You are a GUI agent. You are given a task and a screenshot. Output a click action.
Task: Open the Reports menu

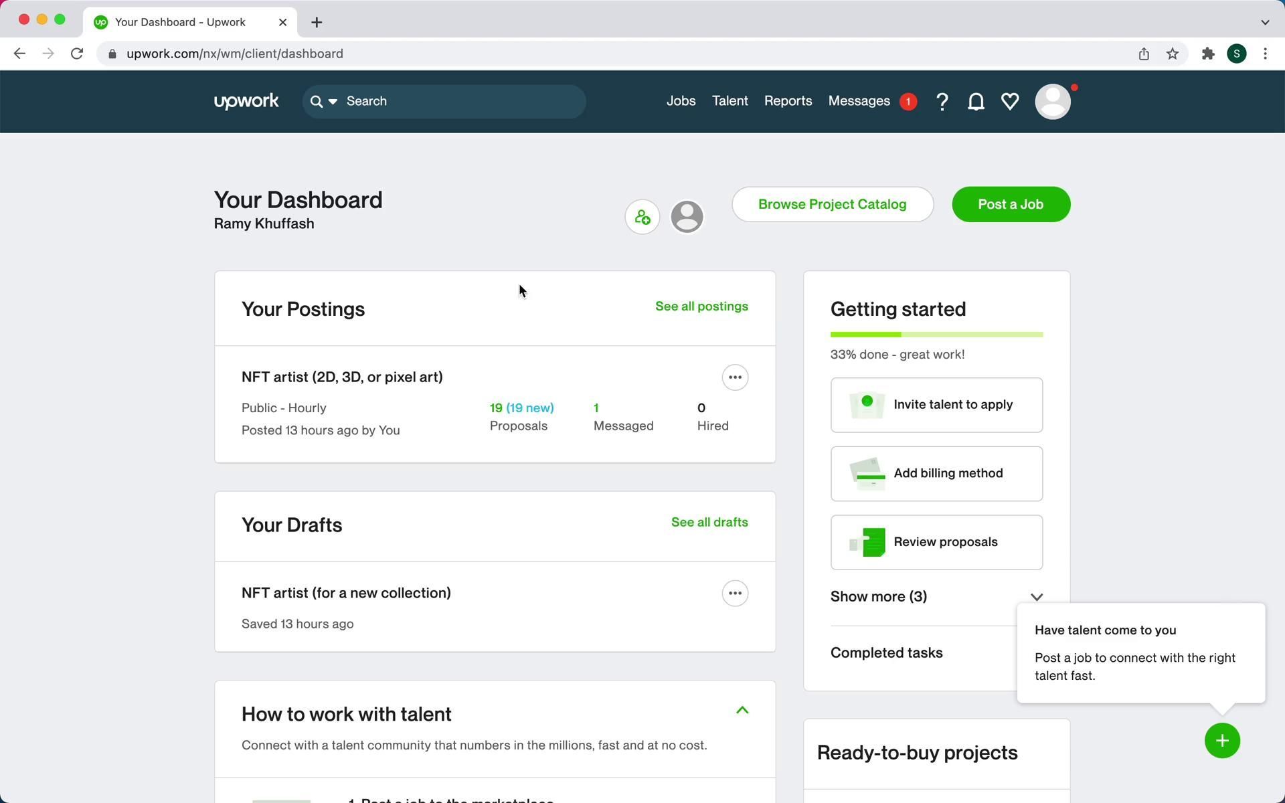click(788, 101)
